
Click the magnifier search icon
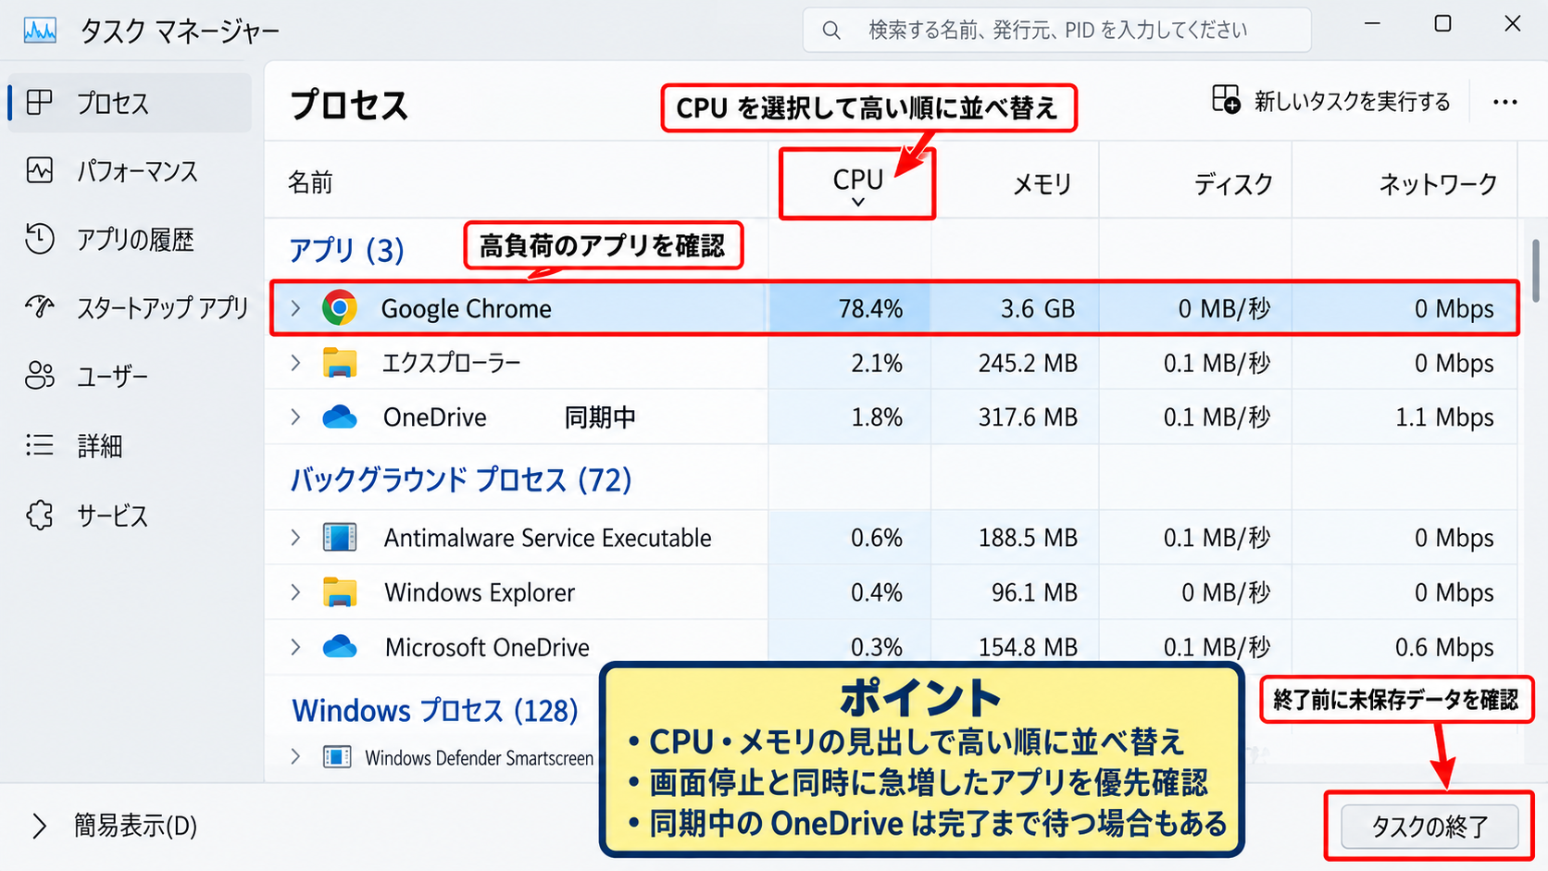pos(831,31)
